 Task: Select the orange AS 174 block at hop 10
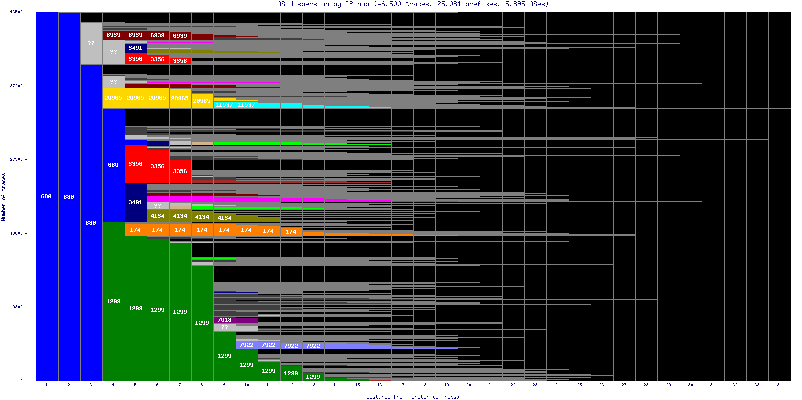point(247,230)
